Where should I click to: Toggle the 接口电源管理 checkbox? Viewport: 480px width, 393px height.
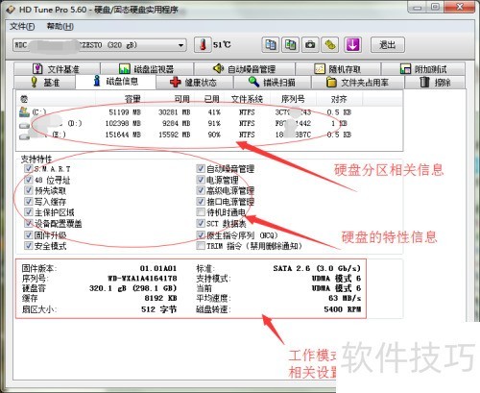pyautogui.click(x=201, y=201)
